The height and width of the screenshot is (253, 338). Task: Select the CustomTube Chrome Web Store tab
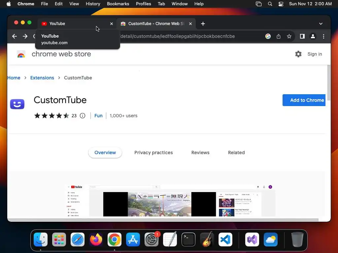[156, 24]
